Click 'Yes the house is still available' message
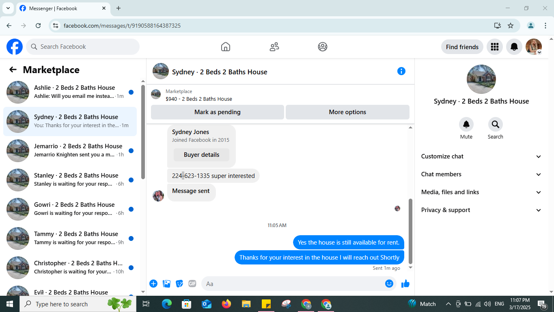The height and width of the screenshot is (312, 554). 349,243
